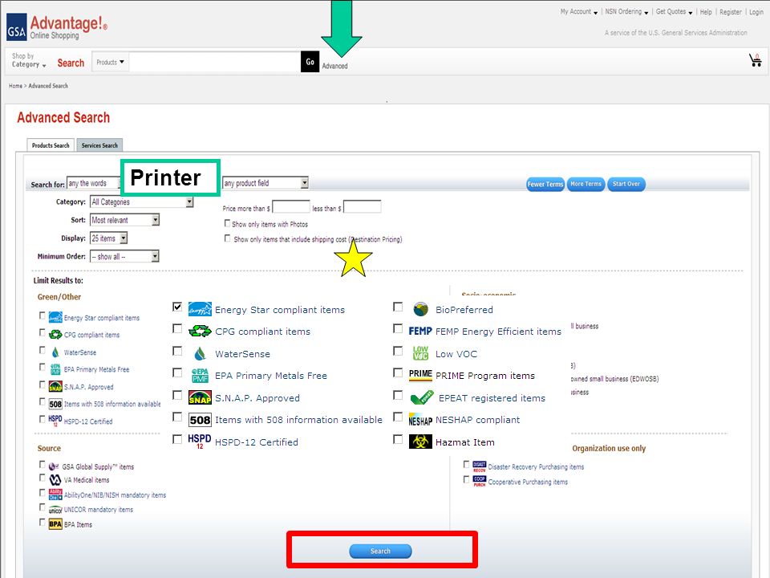Click the Disaster Recovery Purchasing icon
770x578 pixels.
[480, 466]
